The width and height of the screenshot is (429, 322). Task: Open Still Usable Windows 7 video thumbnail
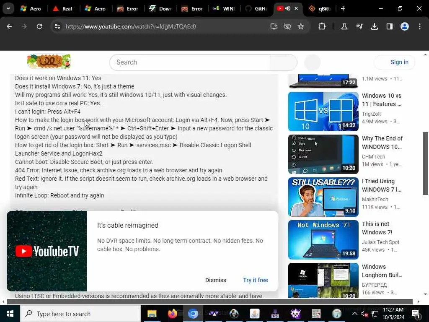323,197
